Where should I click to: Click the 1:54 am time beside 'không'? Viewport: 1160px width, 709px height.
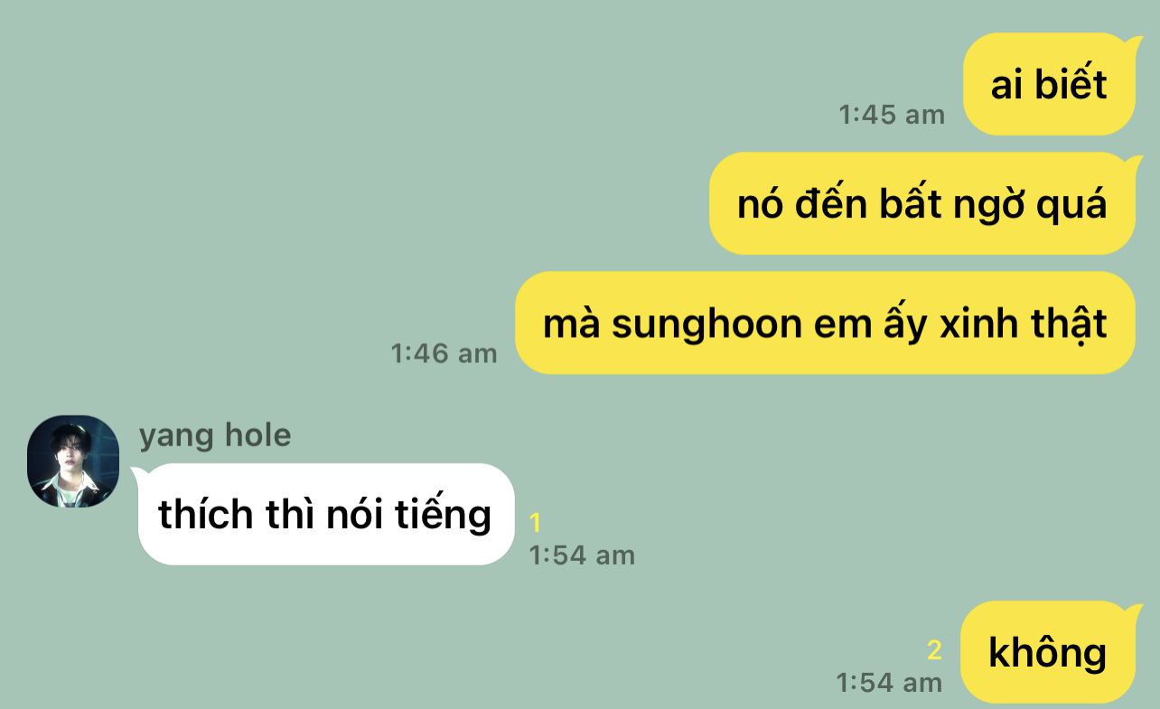pyautogui.click(x=889, y=682)
